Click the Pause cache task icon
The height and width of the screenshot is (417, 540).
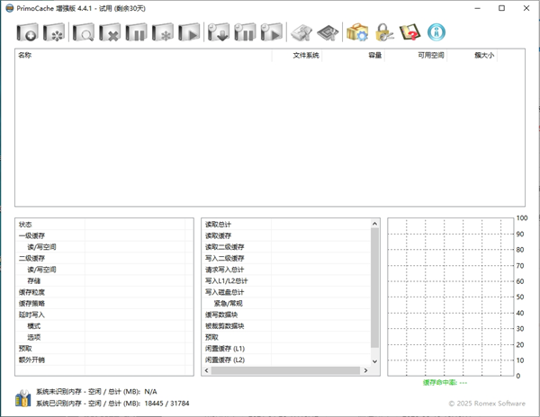[137, 32]
